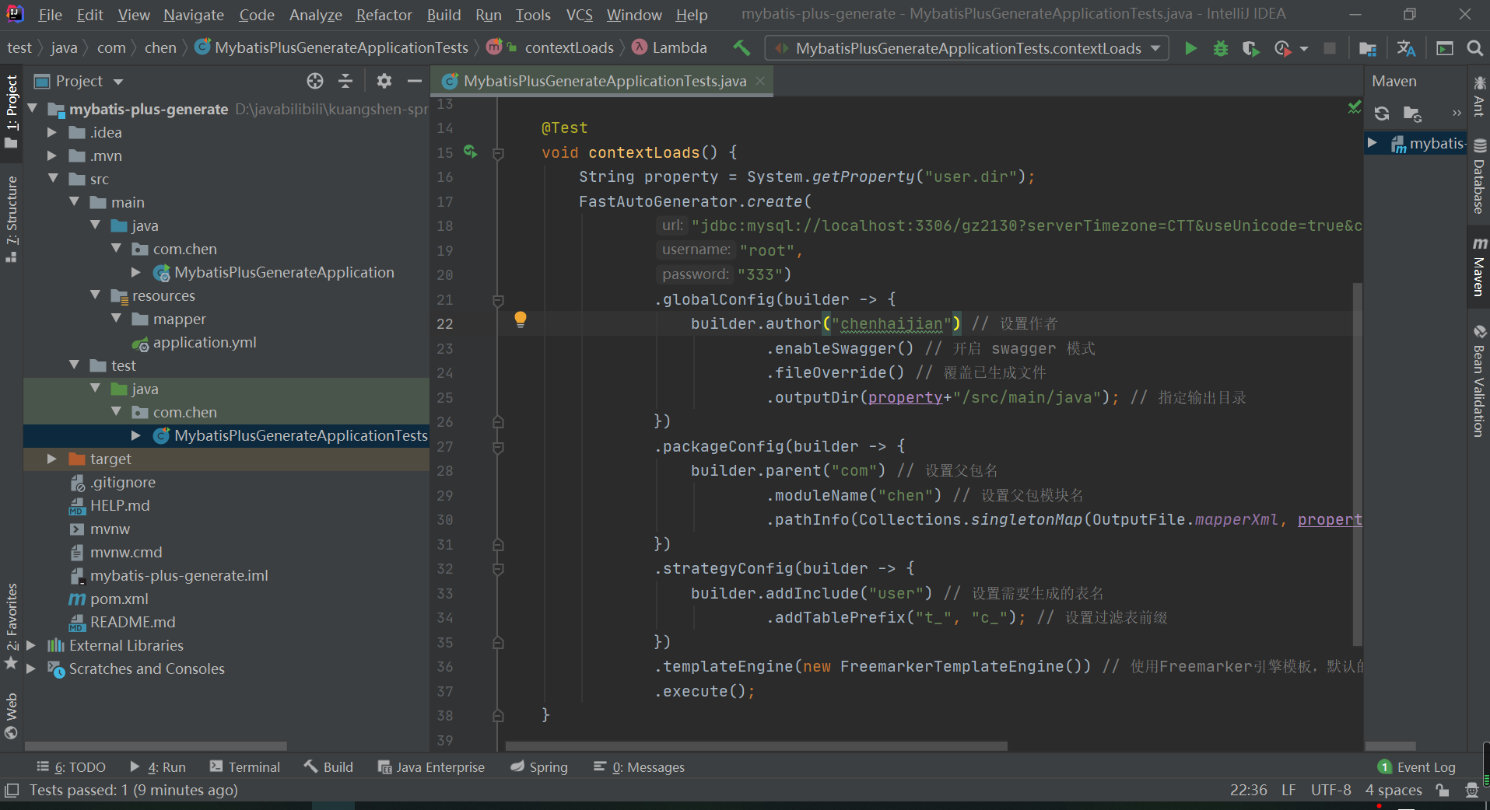Open Project panel settings gear
This screenshot has width=1490, height=810.
point(384,81)
